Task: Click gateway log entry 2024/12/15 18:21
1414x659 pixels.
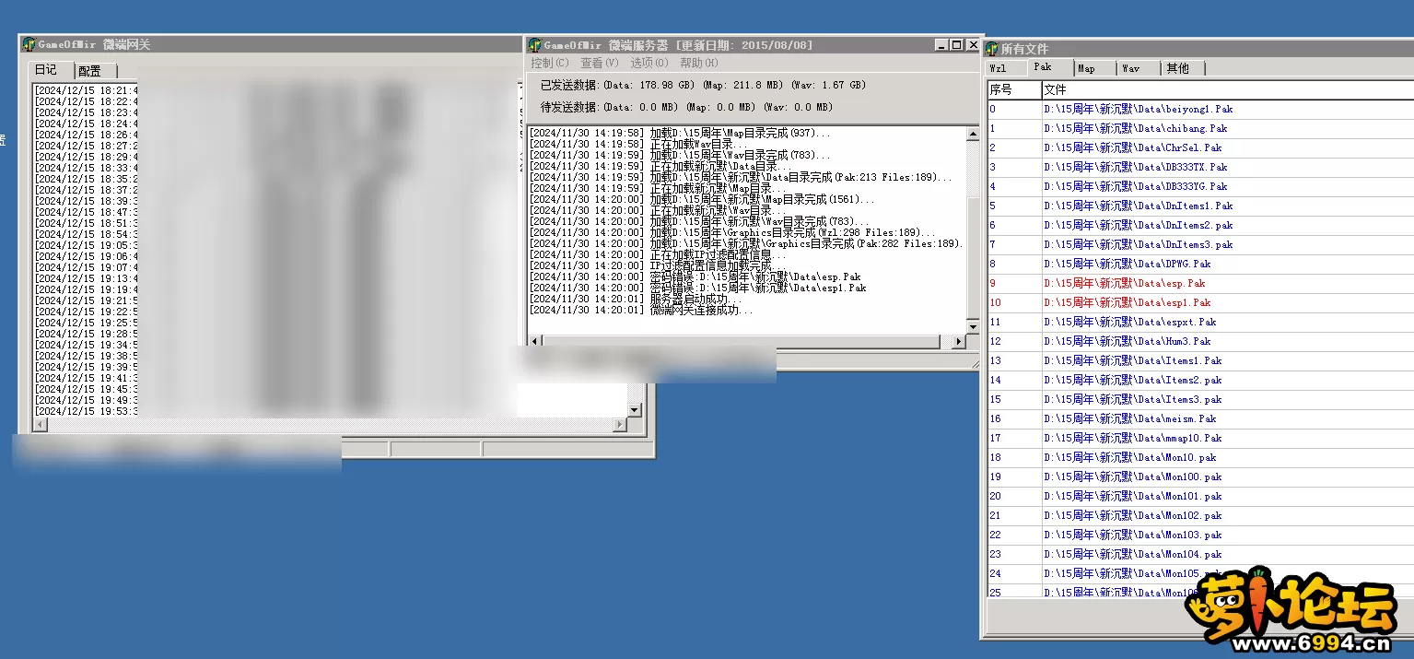Action: click(x=87, y=90)
